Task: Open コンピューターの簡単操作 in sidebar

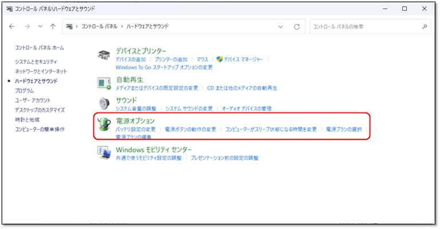Action: pos(40,130)
